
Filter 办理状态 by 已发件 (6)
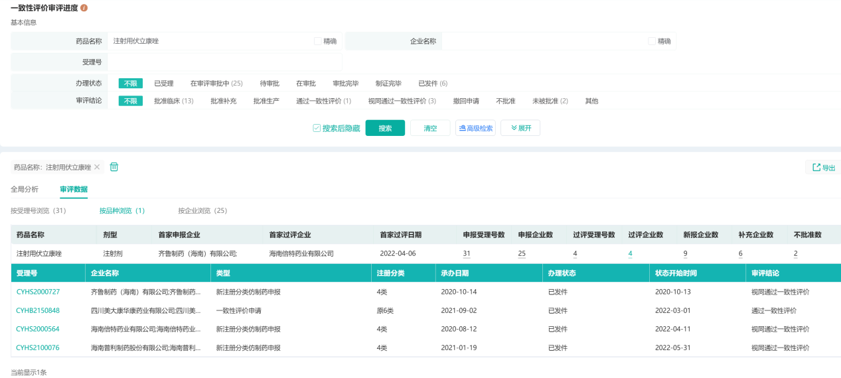coord(433,84)
